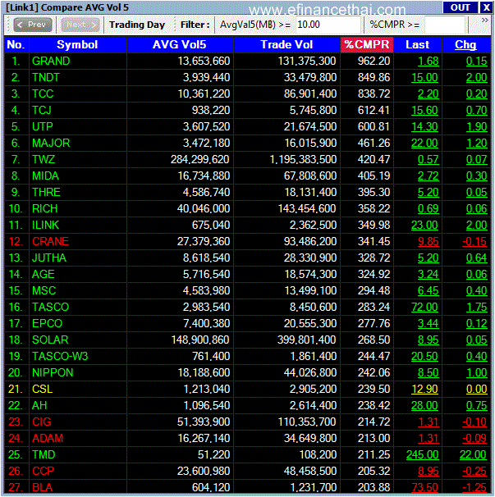Select the TASCO-W3 symbol

coord(60,357)
